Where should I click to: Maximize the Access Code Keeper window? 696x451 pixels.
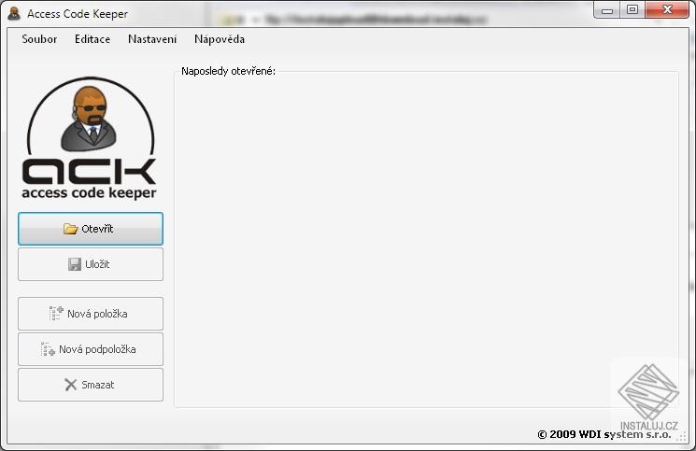pos(632,9)
